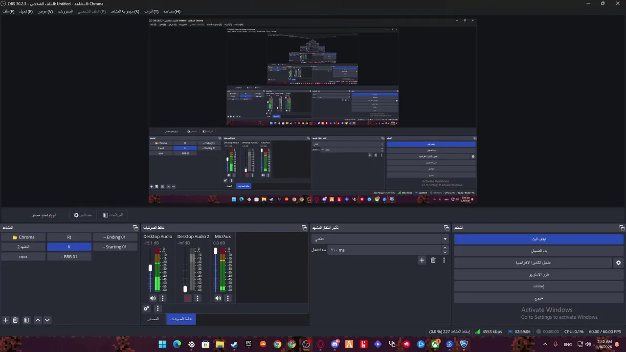
Task: Open audio mixer panel three-dot menu
Action: [x=157, y=308]
